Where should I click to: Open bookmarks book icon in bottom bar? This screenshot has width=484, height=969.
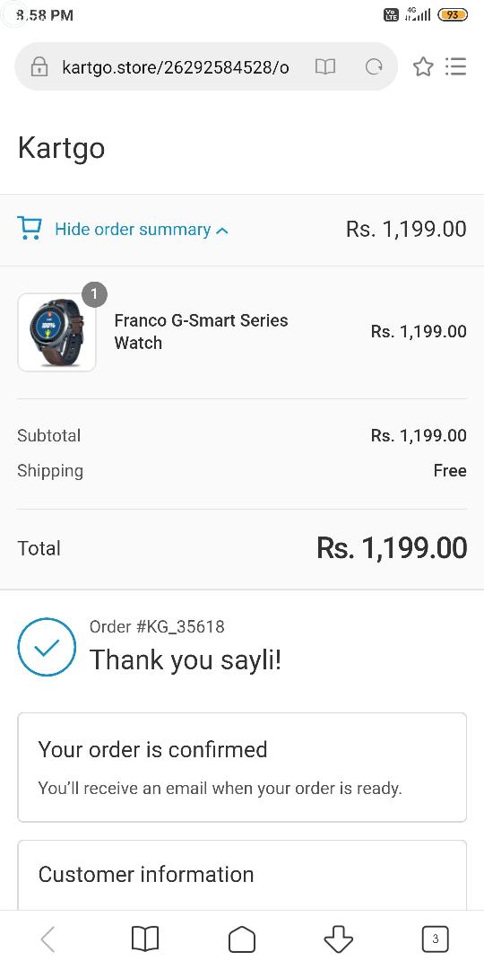(x=145, y=940)
